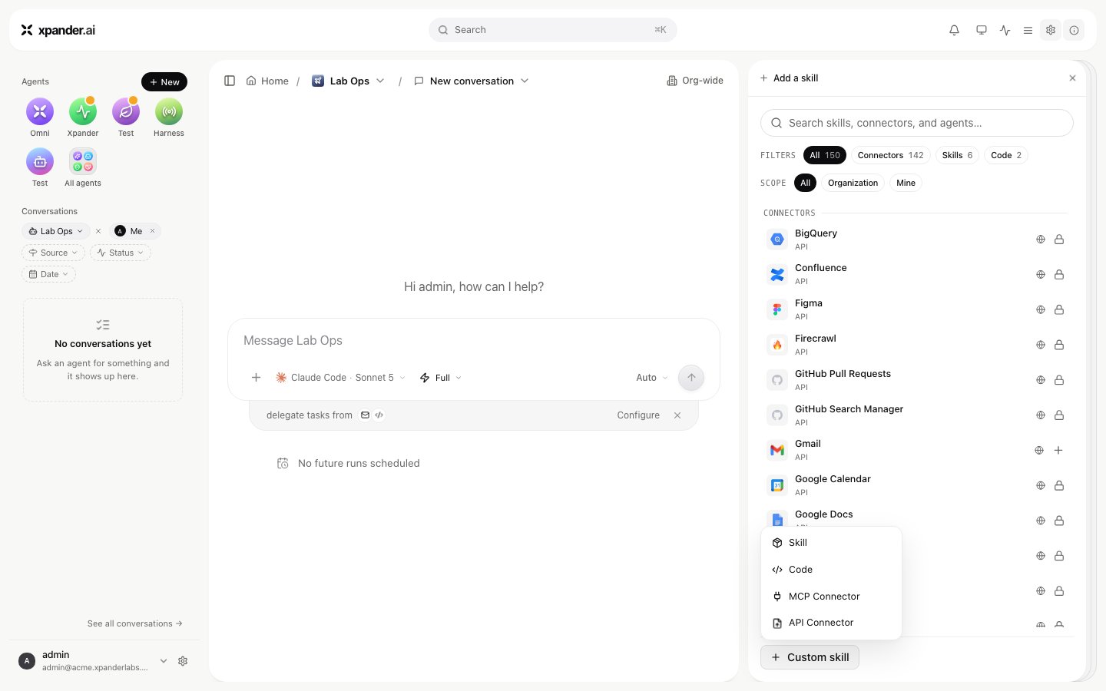Viewport: 1106px width, 691px height.
Task: Dismiss the delegate tasks bar
Action: [x=677, y=415]
